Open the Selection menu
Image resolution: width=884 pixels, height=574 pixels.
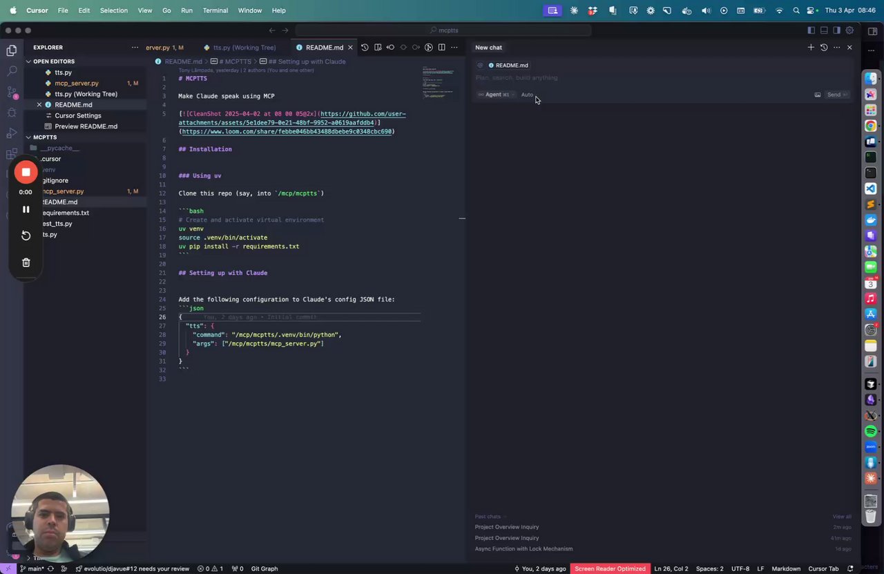114,10
